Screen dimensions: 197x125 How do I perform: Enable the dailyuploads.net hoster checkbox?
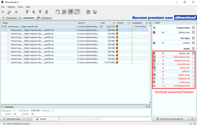(193, 60)
